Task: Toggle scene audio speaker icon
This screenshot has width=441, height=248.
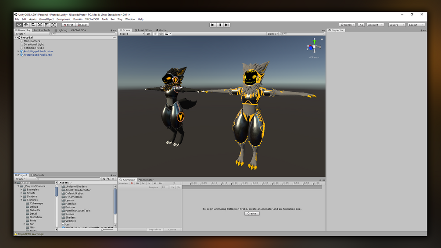Action: pos(161,34)
